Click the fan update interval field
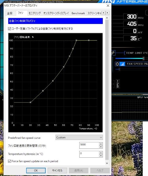Screen dimensions: 148x176 [x=89, y=145]
